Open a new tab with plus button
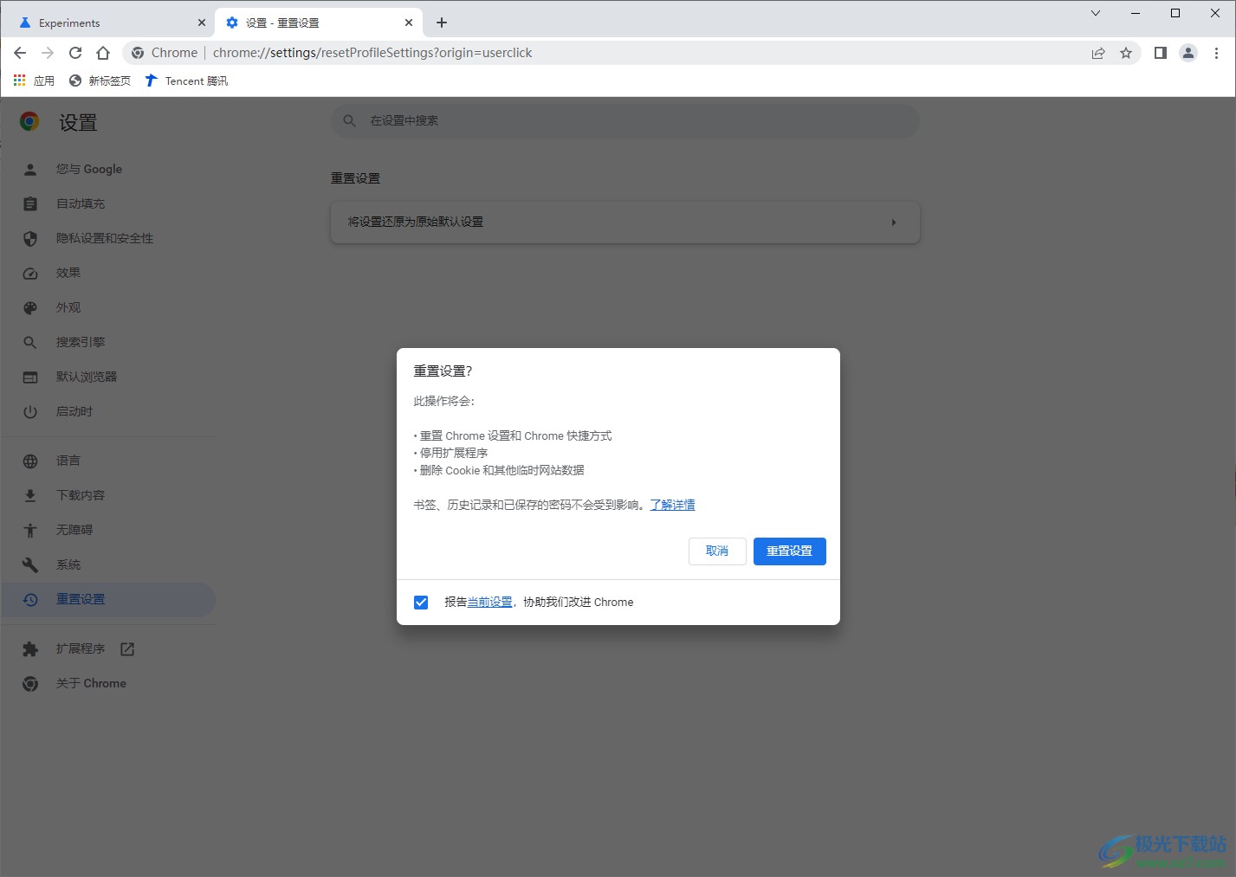This screenshot has height=877, width=1236. pyautogui.click(x=442, y=23)
